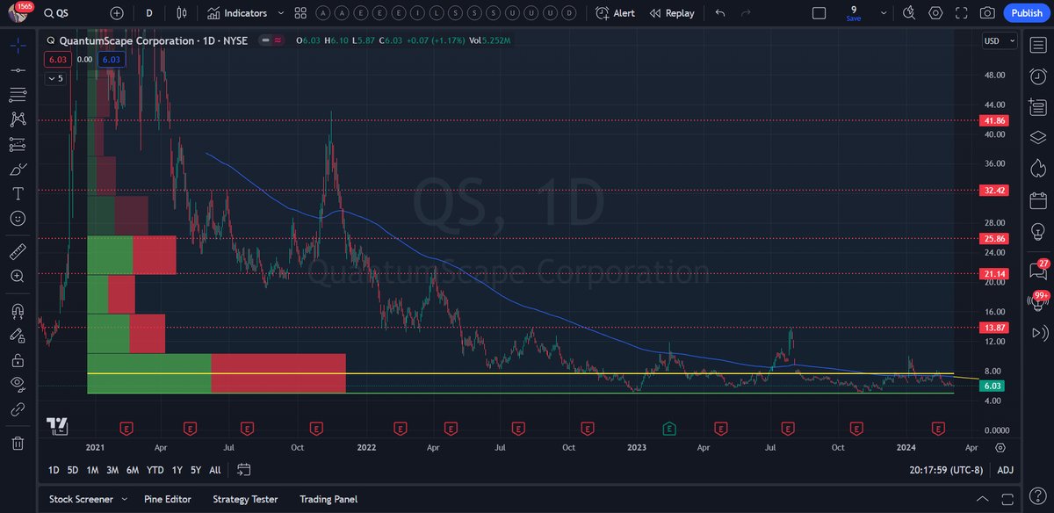Activate the Ruler measure tool
This screenshot has height=513, width=1054.
pyautogui.click(x=18, y=252)
